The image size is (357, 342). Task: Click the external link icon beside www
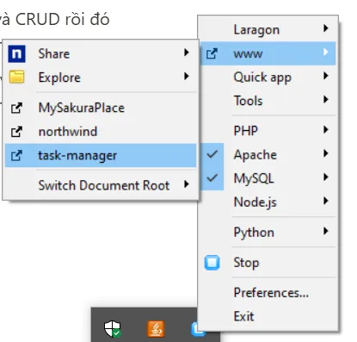(x=212, y=53)
